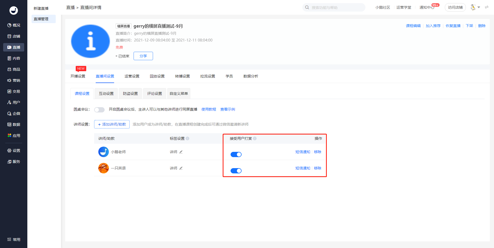Switch to the 回放设置 tab
This screenshot has height=248, width=494.
[157, 76]
